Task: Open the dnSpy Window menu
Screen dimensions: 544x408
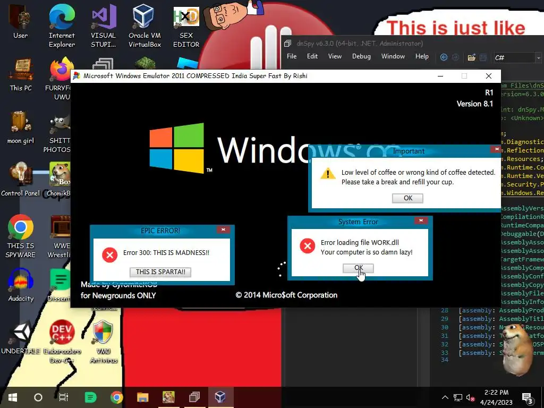Action: [393, 56]
